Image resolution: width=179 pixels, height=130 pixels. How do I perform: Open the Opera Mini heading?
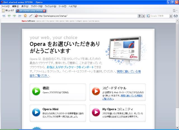tap(50, 109)
